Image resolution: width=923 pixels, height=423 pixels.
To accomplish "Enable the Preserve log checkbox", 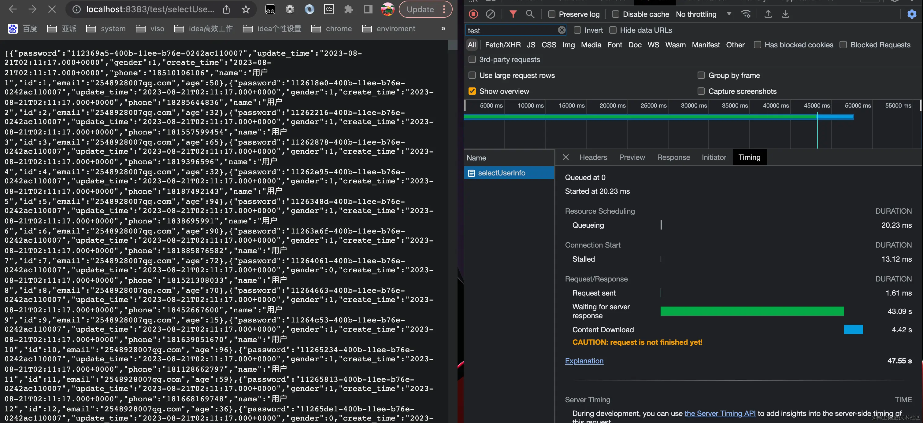I will [x=552, y=14].
